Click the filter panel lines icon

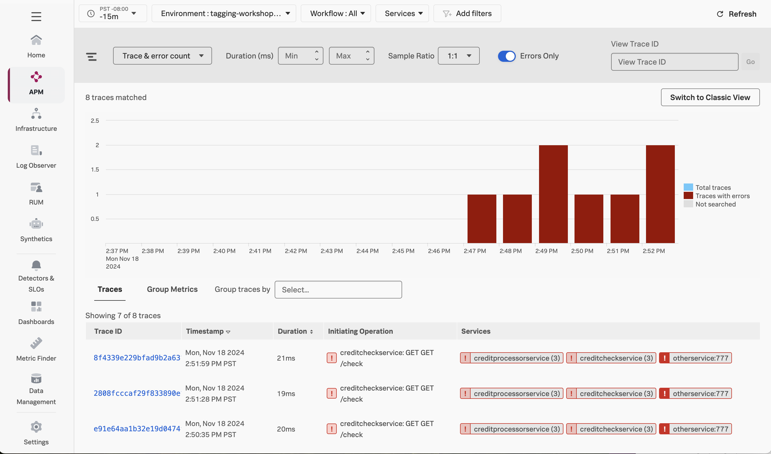click(x=91, y=57)
